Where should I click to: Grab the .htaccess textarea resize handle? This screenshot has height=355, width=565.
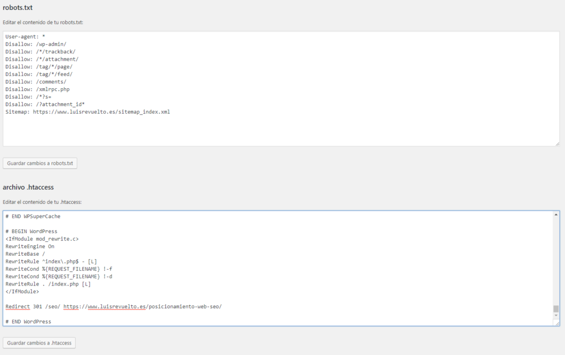[557, 324]
